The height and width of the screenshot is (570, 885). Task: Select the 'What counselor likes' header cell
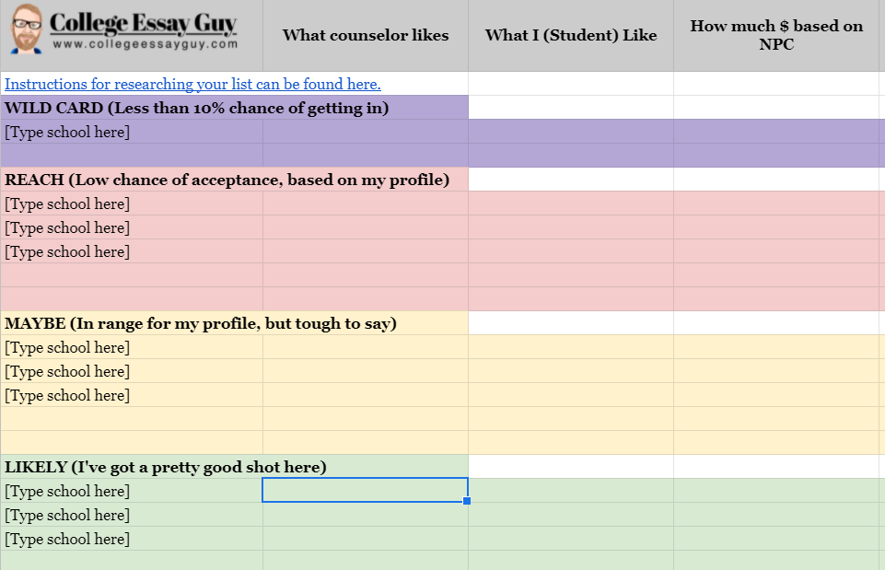[366, 35]
